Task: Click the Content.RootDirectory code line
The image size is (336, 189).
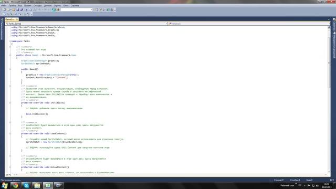Action: (x=47, y=77)
